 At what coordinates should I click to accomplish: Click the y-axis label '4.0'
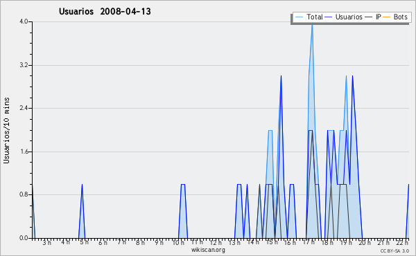coord(24,21)
